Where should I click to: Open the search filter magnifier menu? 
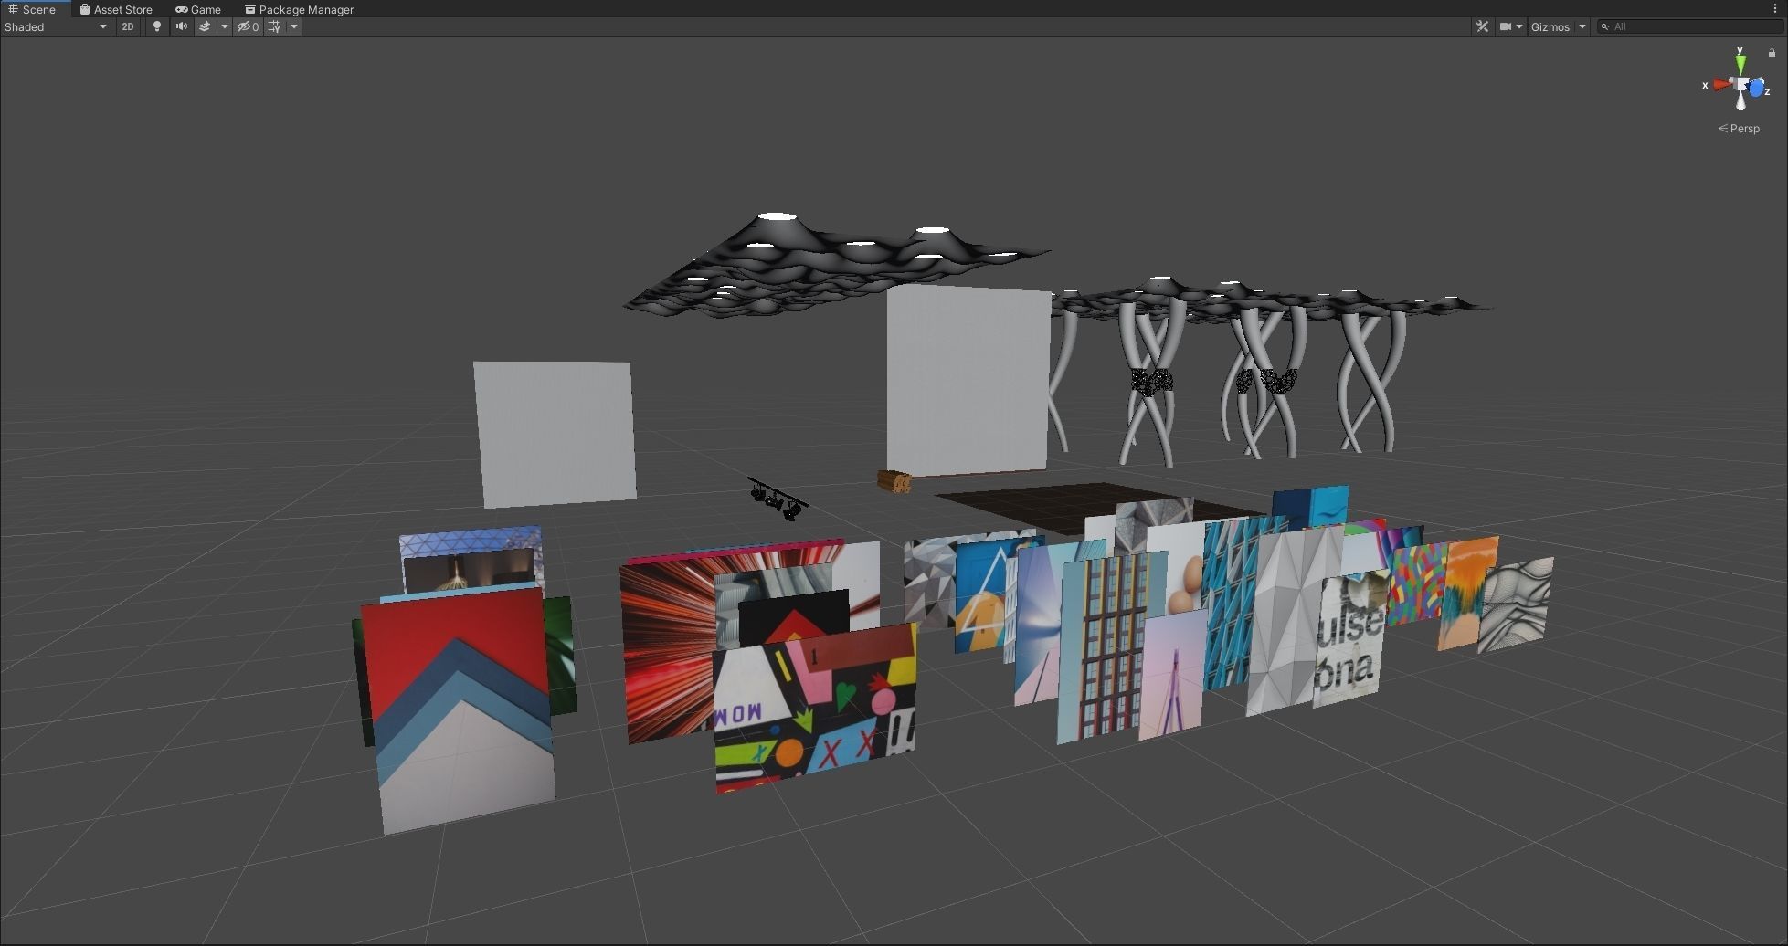[x=1605, y=26]
